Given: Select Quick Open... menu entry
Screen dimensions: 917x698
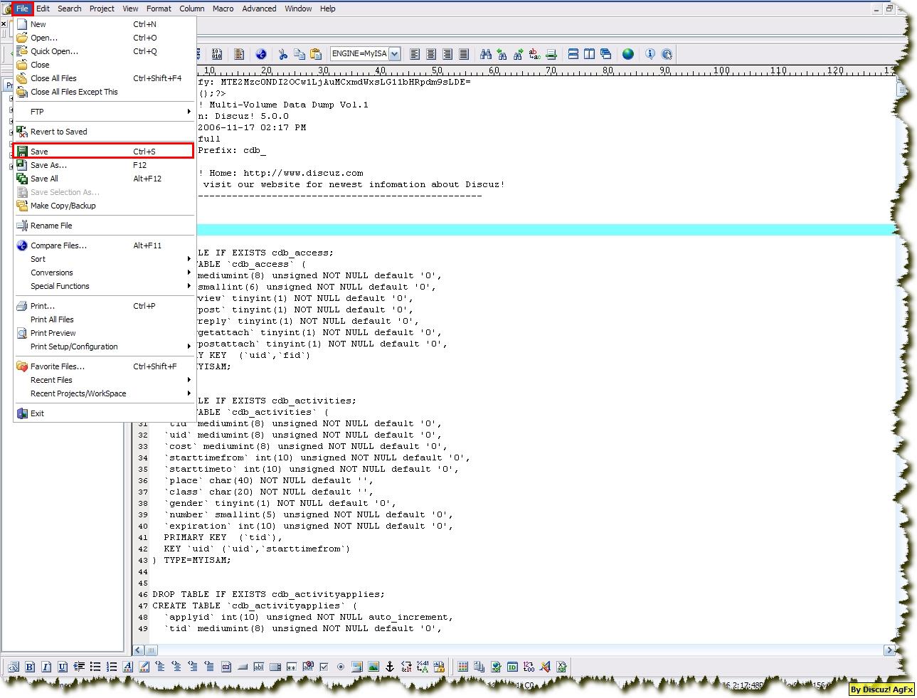Looking at the screenshot, I should pos(104,51).
